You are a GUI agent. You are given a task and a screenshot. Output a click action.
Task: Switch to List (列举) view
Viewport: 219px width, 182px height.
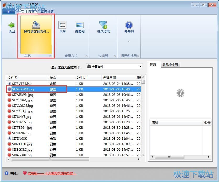[62, 27]
